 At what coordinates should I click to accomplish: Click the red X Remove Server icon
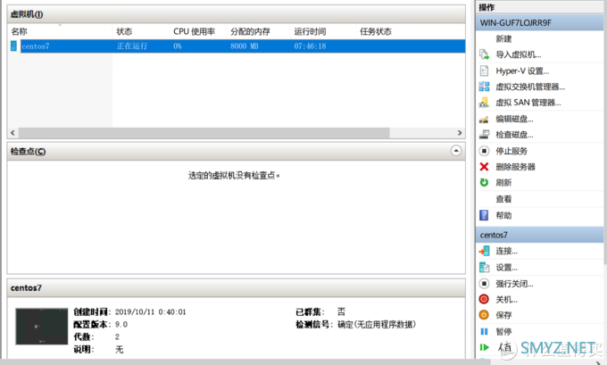[x=484, y=167]
